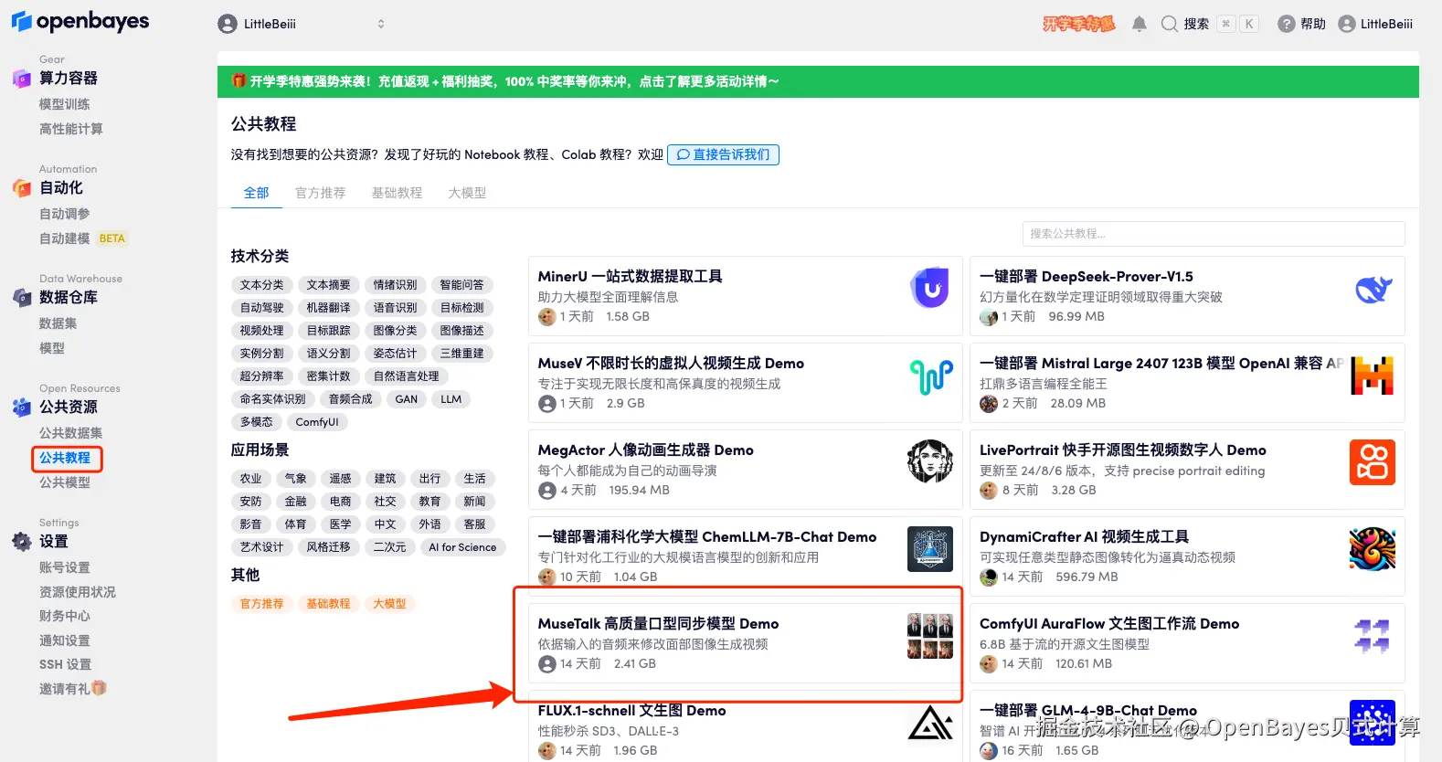Click the FLUX.1-schnell triangle logo
Screen dimensions: 1442x762
930,722
